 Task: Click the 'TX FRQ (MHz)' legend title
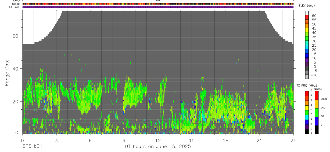[x=306, y=85]
